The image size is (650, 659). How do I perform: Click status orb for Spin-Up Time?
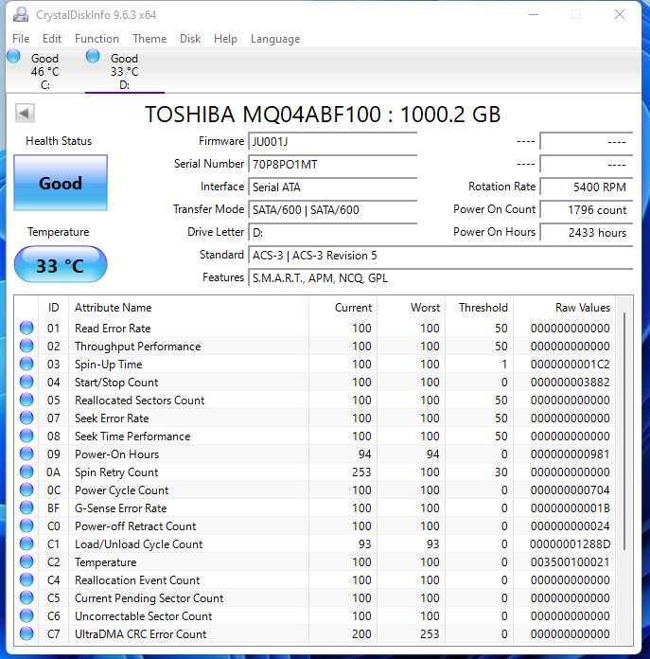26,364
